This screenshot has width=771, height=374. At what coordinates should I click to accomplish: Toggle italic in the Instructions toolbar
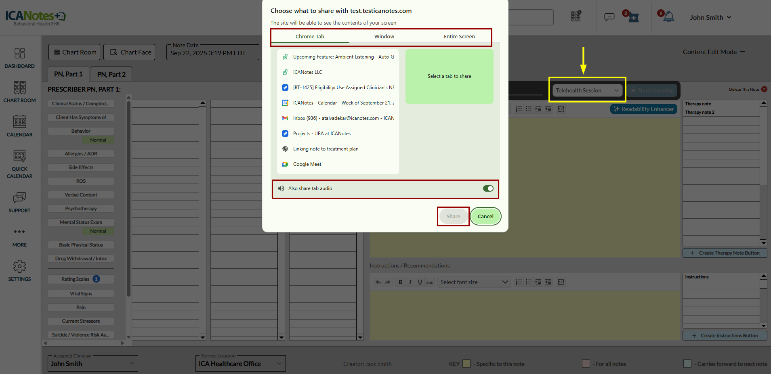tap(410, 282)
